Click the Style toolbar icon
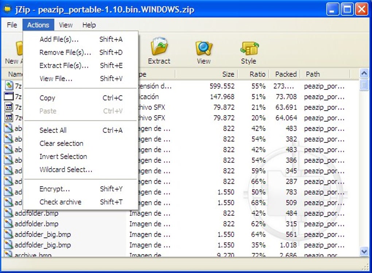The width and height of the screenshot is (372, 273). [249, 48]
